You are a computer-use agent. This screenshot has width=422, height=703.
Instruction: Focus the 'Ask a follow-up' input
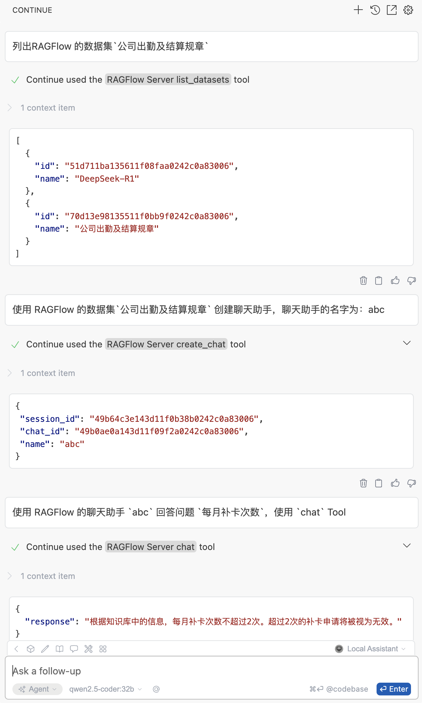click(207, 671)
